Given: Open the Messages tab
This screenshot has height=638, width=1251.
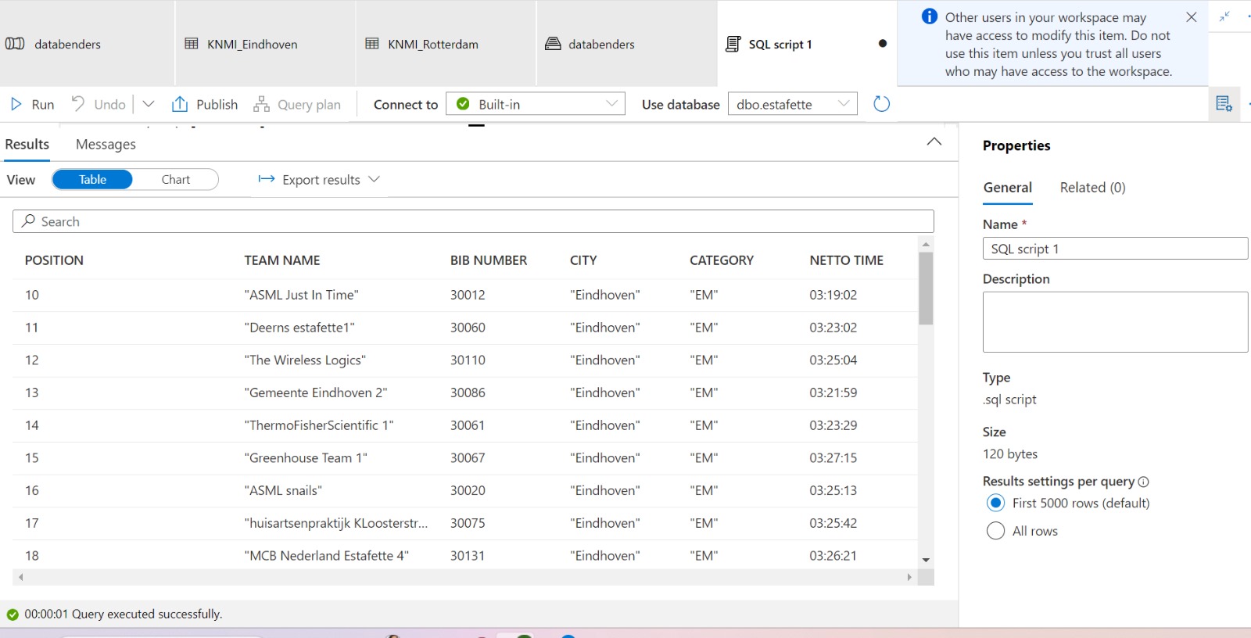Looking at the screenshot, I should coord(106,145).
